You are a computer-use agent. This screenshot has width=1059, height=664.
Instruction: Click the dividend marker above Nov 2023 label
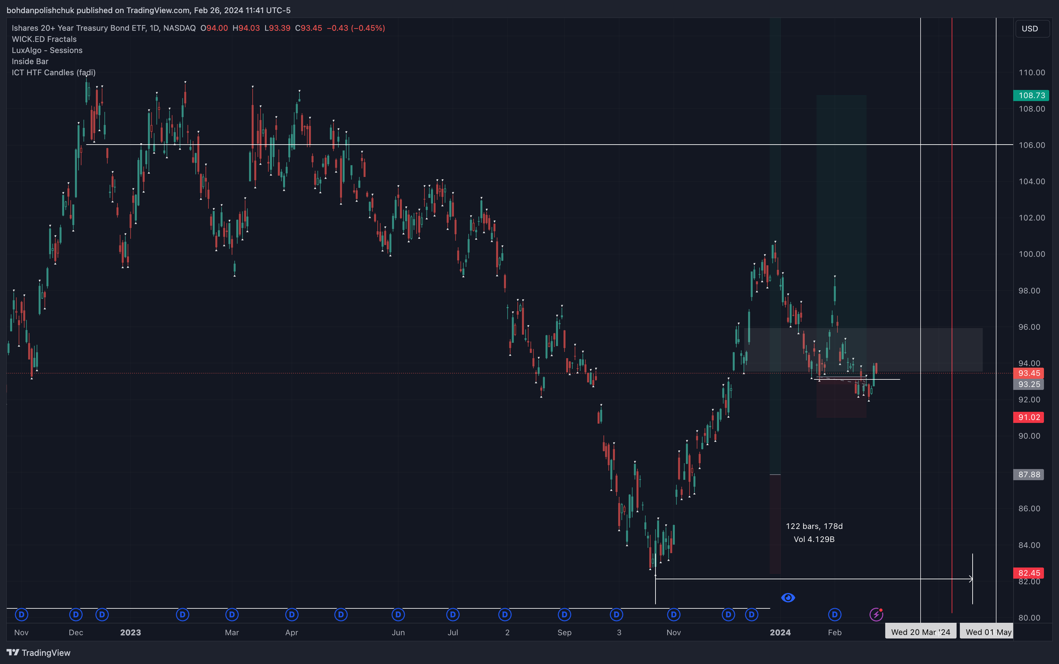674,614
